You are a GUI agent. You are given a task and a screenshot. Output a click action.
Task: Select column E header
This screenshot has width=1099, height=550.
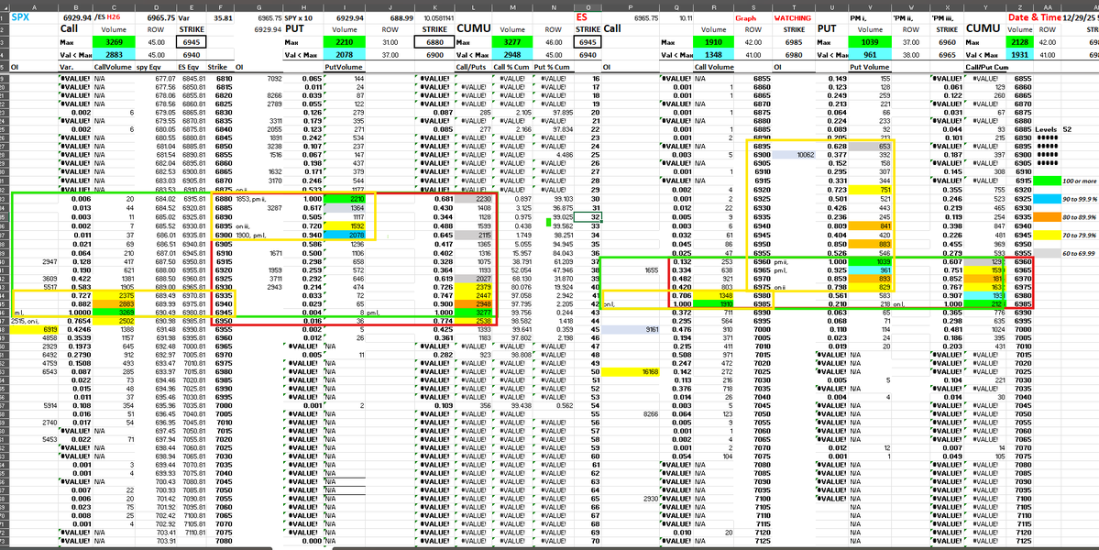click(191, 5)
